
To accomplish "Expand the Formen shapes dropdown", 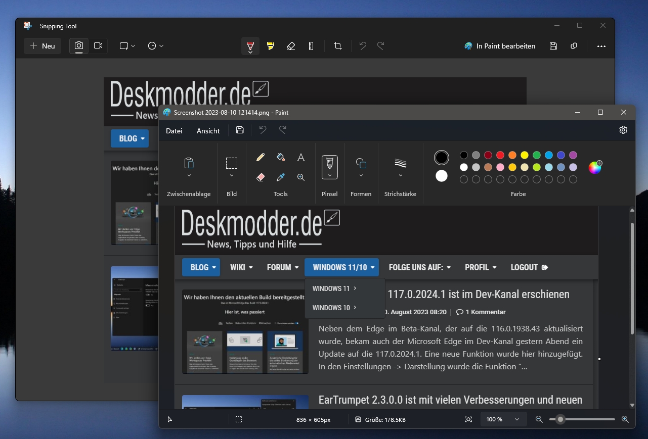I will 361,176.
